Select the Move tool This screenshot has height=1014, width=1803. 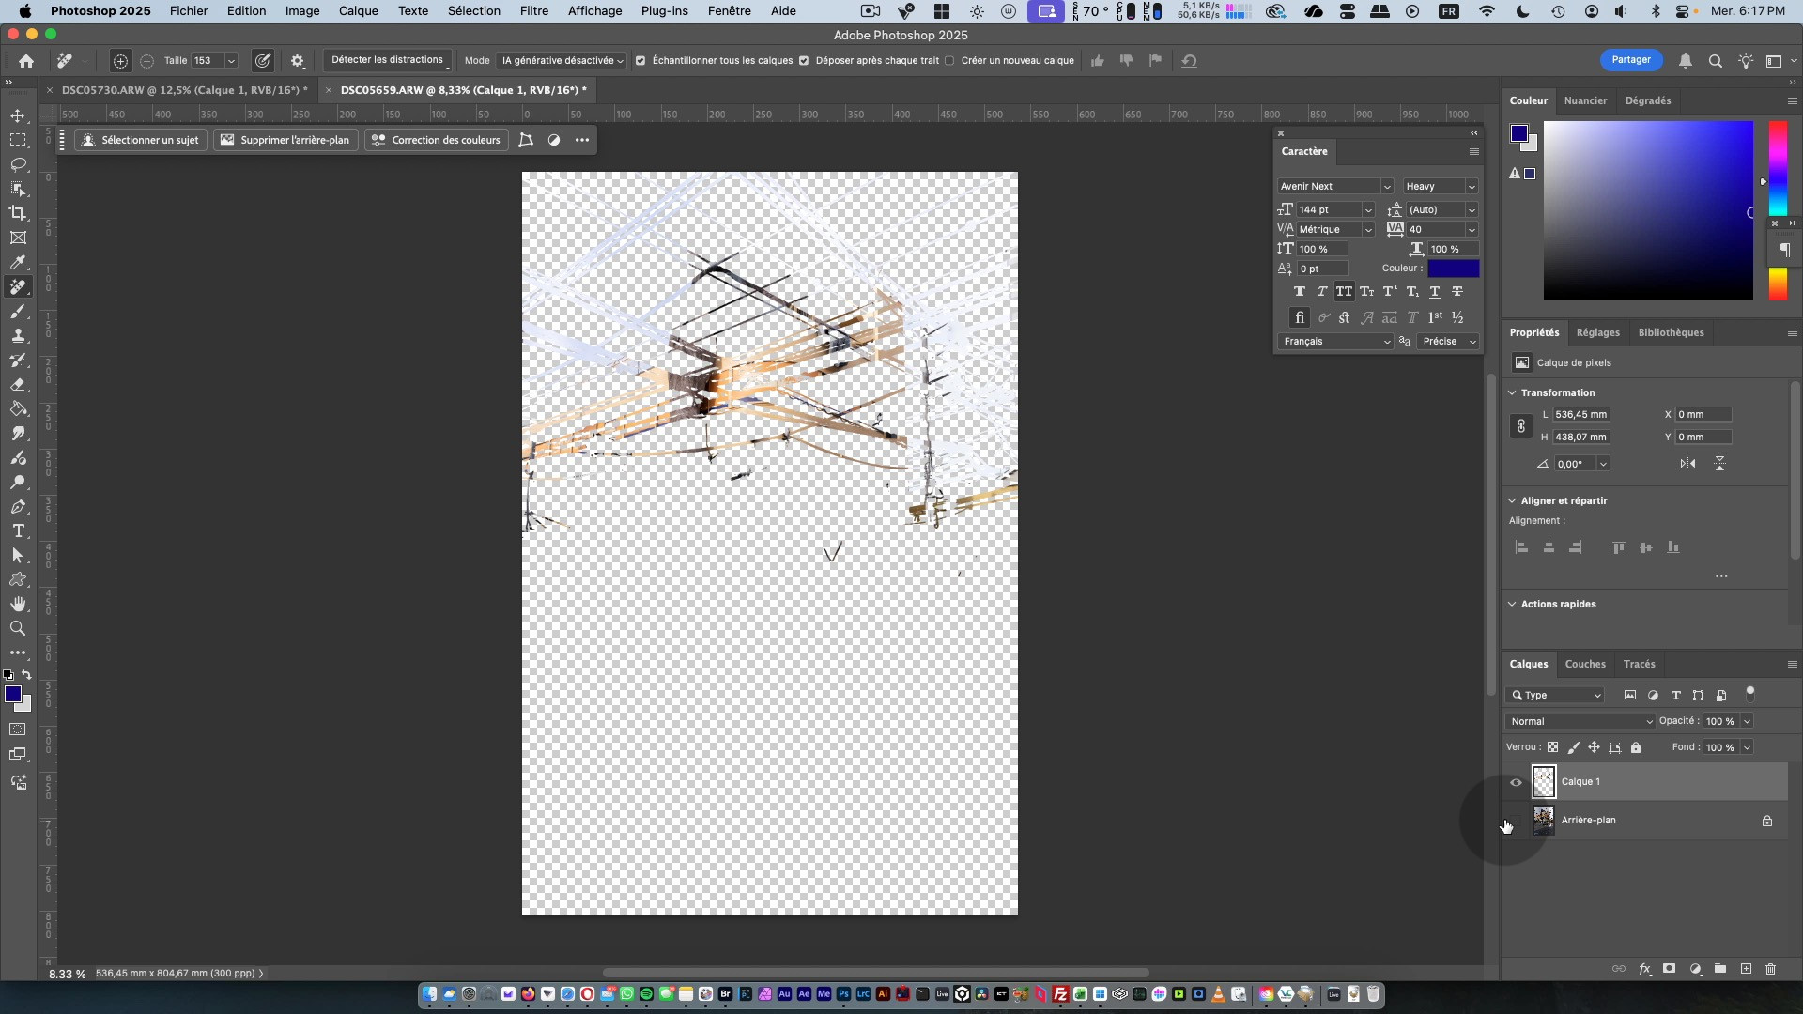click(x=18, y=115)
